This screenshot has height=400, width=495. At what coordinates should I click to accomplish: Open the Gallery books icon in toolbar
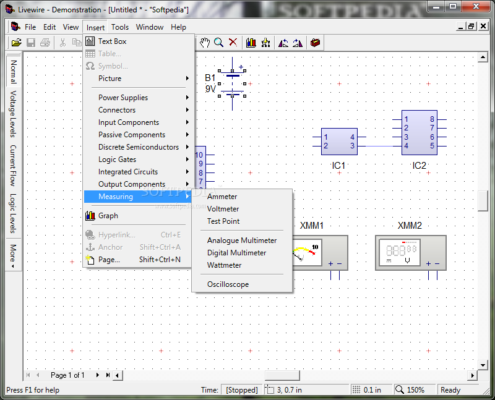tap(251, 43)
